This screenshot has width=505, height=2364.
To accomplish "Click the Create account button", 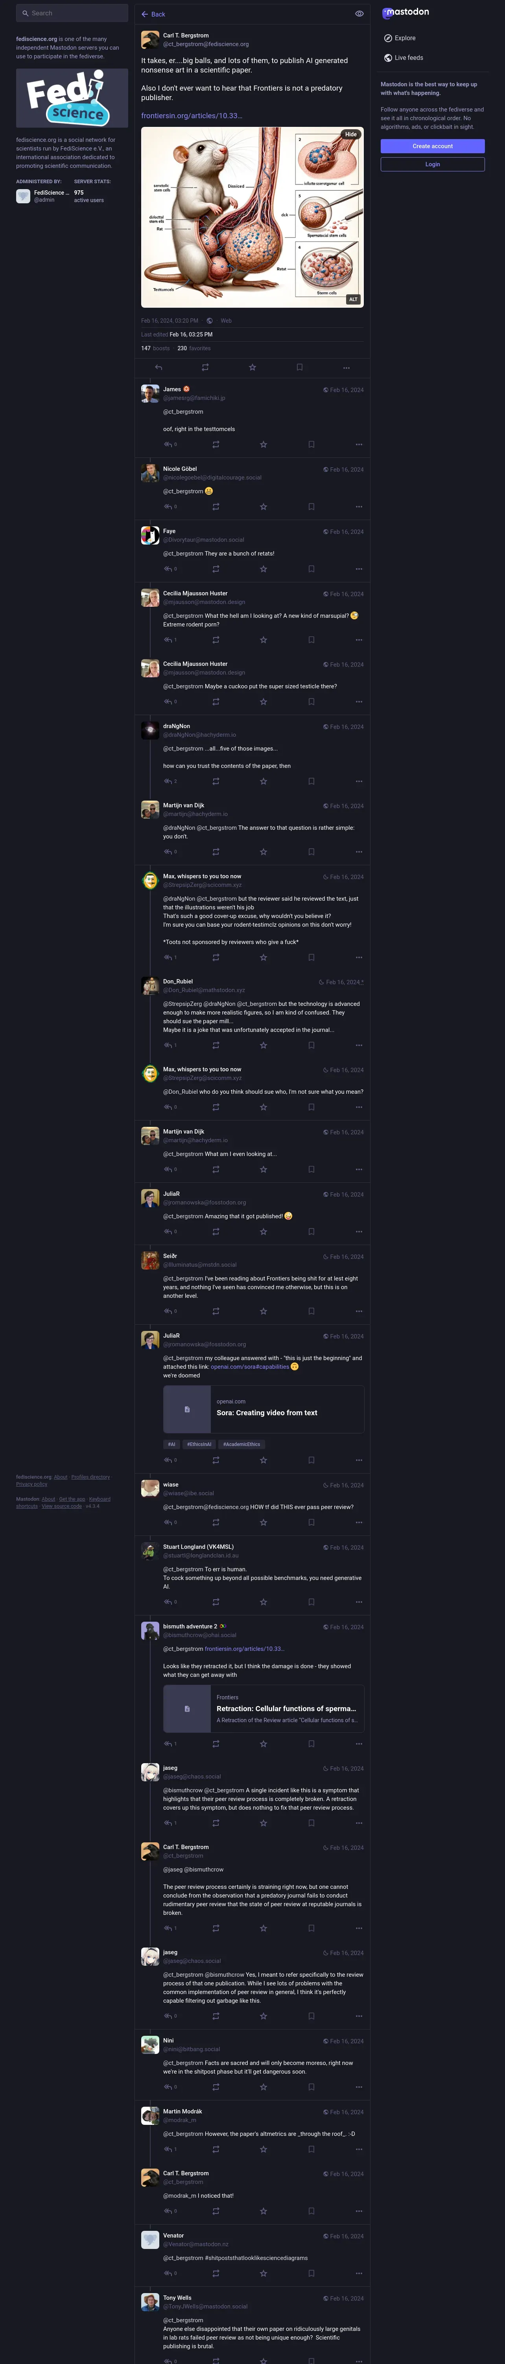I will coord(433,146).
